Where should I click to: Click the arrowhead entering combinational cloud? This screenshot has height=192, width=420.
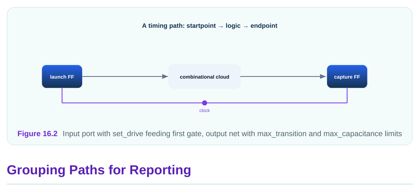click(x=165, y=76)
